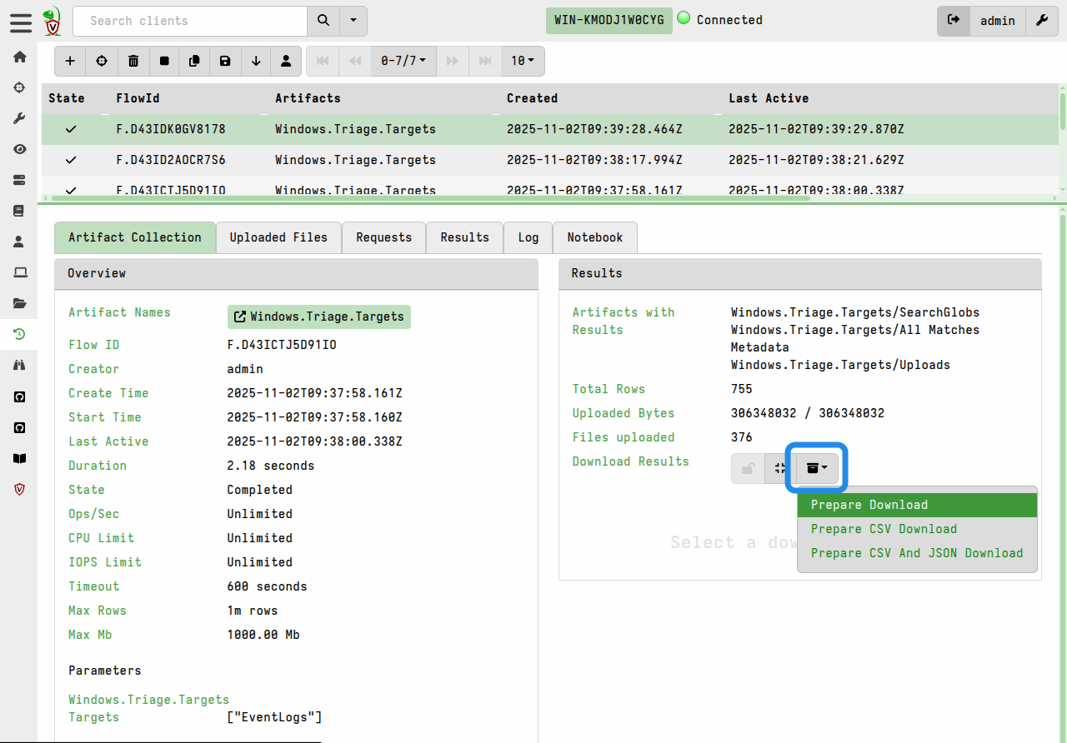Viewport: 1067px width, 743px height.
Task: Open View Artifacts with the eye icon
Action: [x=20, y=149]
